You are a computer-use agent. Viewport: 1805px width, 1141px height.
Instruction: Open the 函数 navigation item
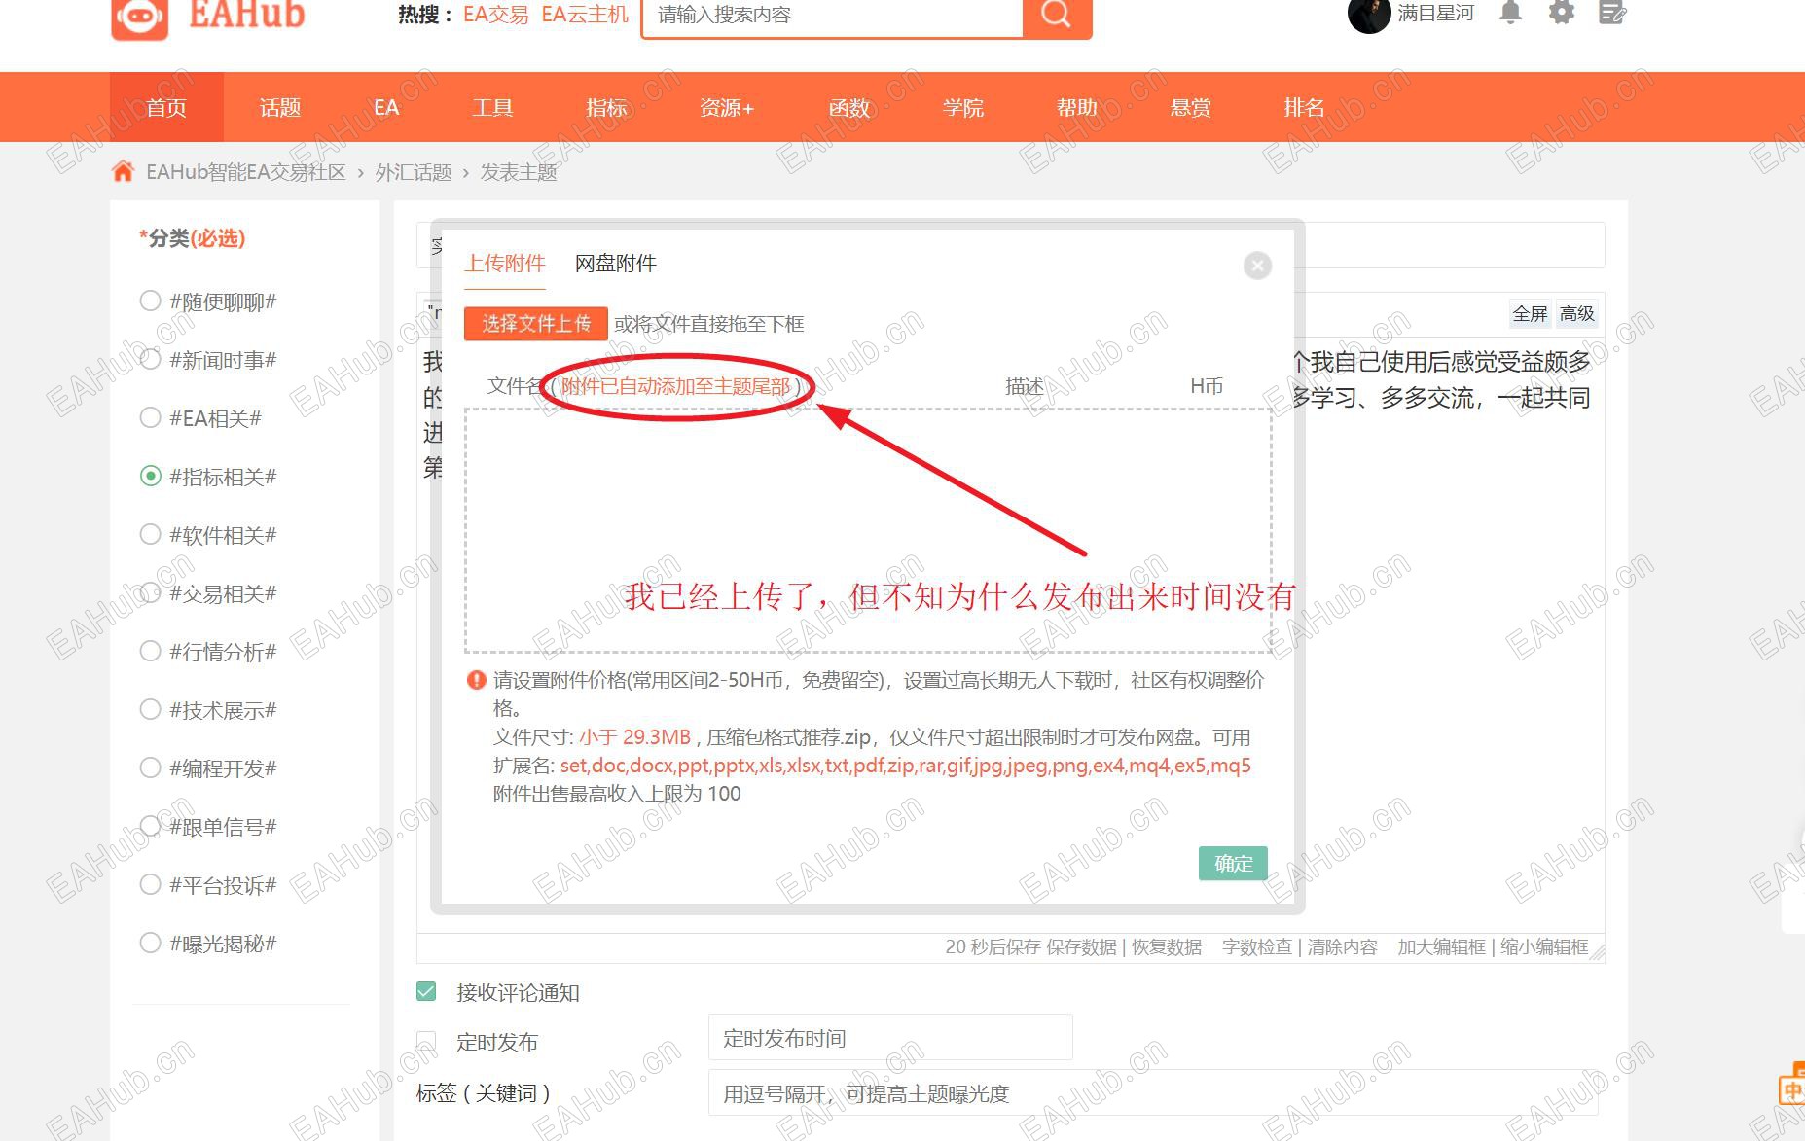(x=848, y=107)
